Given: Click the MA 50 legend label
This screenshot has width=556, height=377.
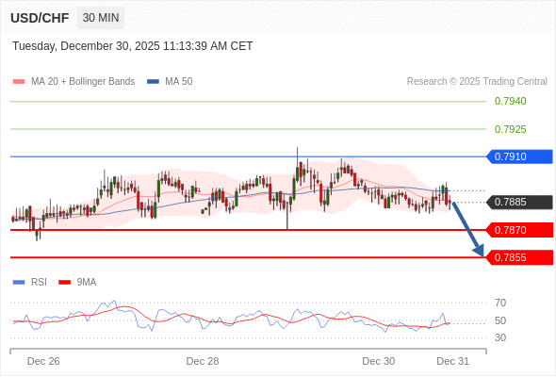Looking at the screenshot, I should click(x=179, y=82).
